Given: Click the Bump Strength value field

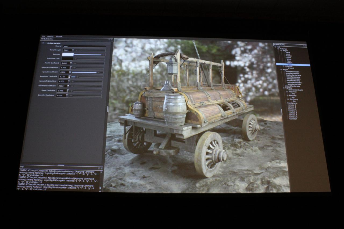Looking at the screenshot, I should point(67,50).
